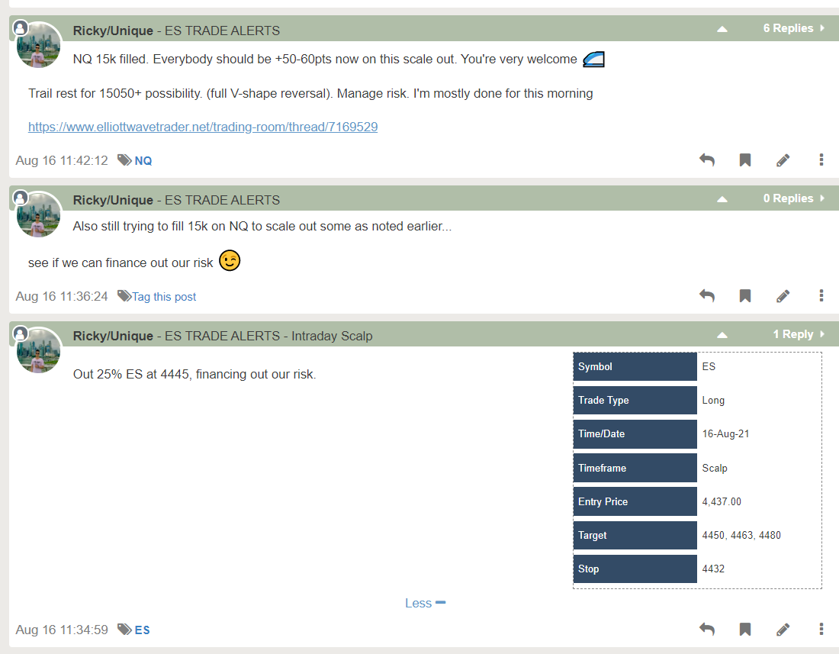The height and width of the screenshot is (654, 839).
Task: Expand the 0 Replies thread
Action: 793,198
